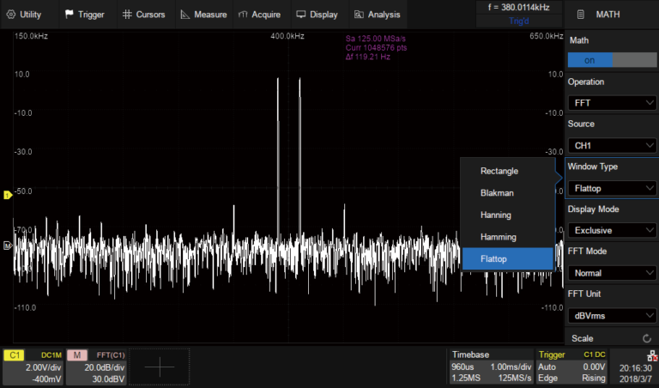Screen dimensions: 659x388
Task: Open the Trigger flag menu
Action: [85, 14]
